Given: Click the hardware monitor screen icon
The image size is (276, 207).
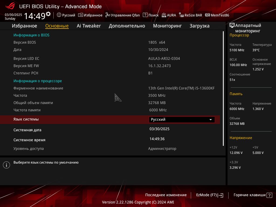Looking at the screenshot, I should click(232, 26).
